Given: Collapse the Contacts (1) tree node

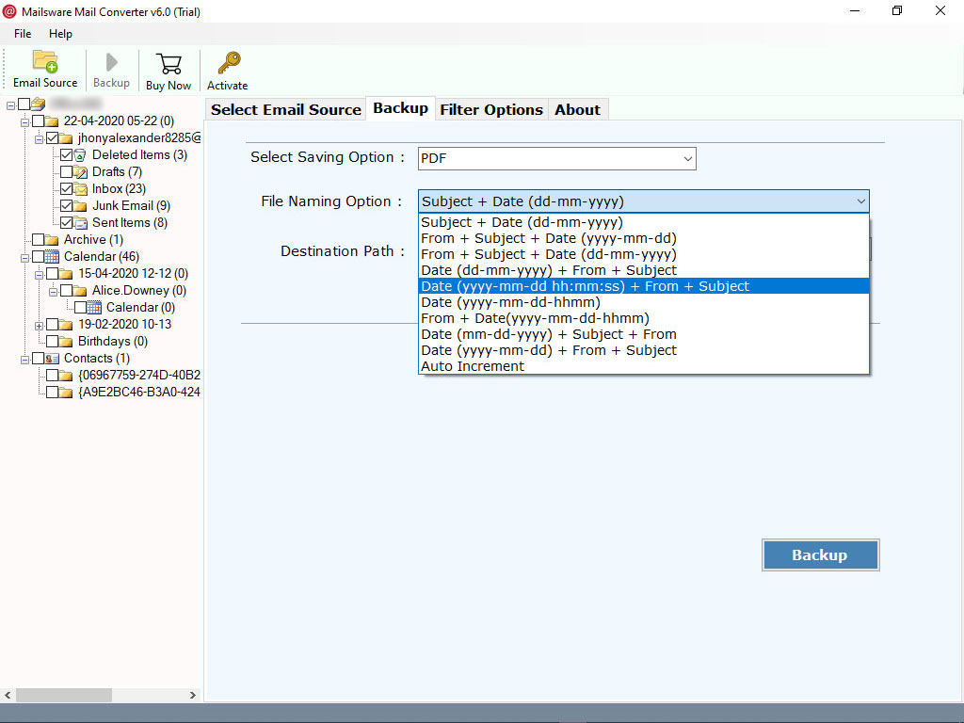Looking at the screenshot, I should (24, 359).
